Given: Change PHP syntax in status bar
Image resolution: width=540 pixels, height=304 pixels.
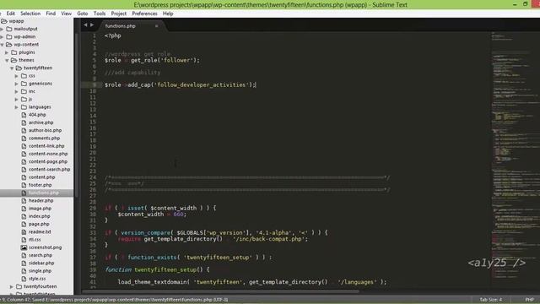Looking at the screenshot, I should coord(529,300).
